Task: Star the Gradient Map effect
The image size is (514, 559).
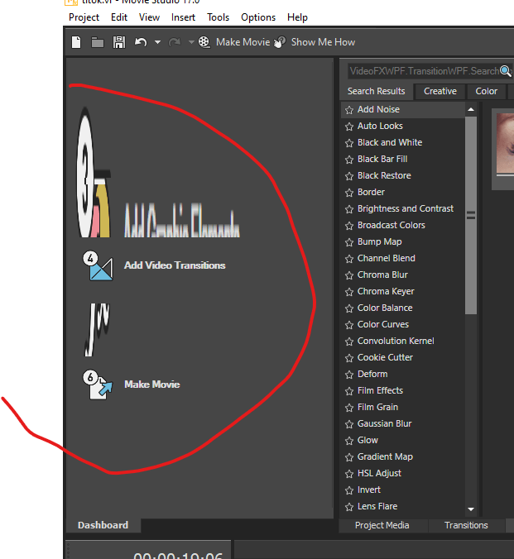Action: tap(349, 457)
